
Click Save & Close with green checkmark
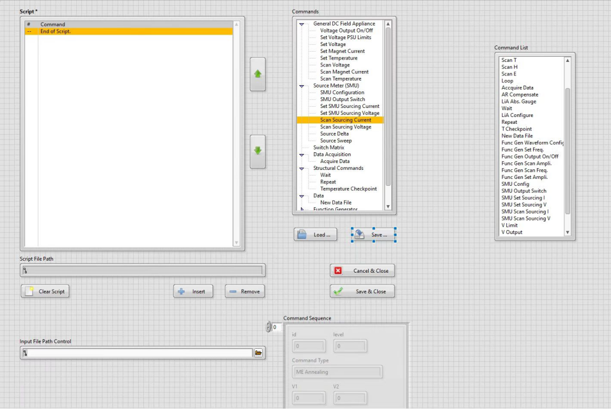pyautogui.click(x=362, y=291)
